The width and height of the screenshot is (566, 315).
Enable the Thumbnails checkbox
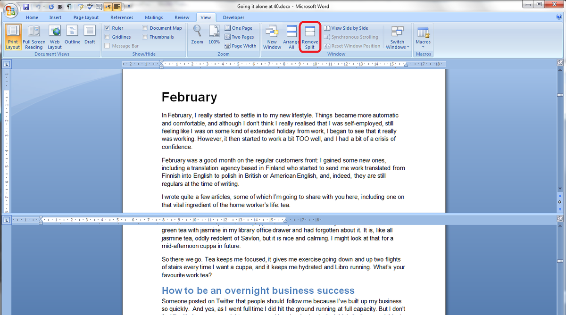coord(145,37)
